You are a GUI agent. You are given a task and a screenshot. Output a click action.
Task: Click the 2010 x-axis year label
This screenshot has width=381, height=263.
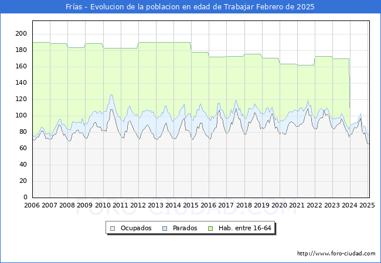click(103, 205)
